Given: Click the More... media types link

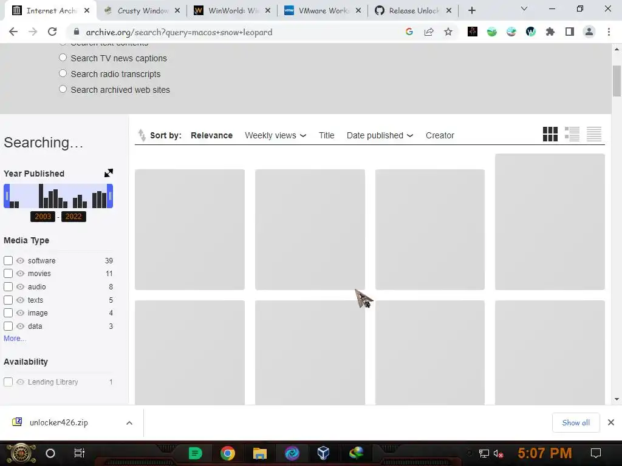Looking at the screenshot, I should 15,339.
